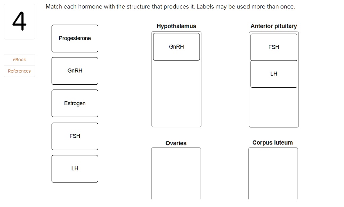Select the Progesterone hormone label

coord(75,38)
